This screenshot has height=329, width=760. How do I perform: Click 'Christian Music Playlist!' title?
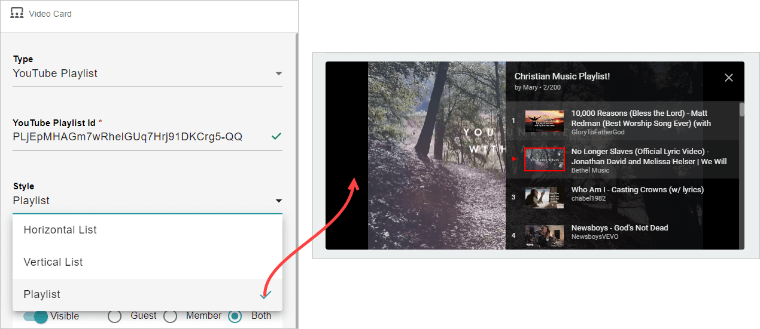point(562,76)
